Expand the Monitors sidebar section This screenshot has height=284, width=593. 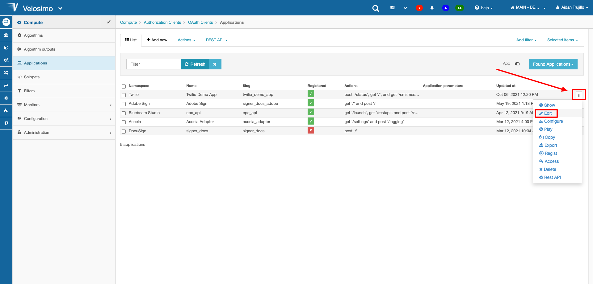pos(64,105)
